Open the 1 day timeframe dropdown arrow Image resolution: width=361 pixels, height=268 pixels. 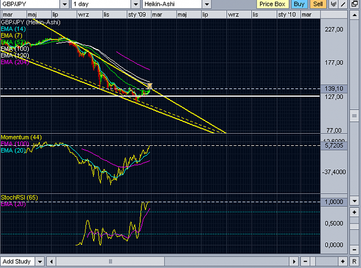click(x=136, y=4)
